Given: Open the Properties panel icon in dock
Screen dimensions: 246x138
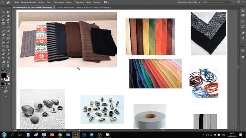Looking at the screenshot, I should click(243, 11).
